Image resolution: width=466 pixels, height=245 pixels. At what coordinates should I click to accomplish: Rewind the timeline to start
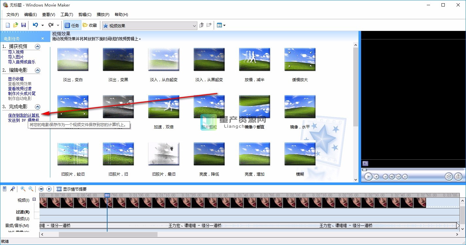[41, 189]
